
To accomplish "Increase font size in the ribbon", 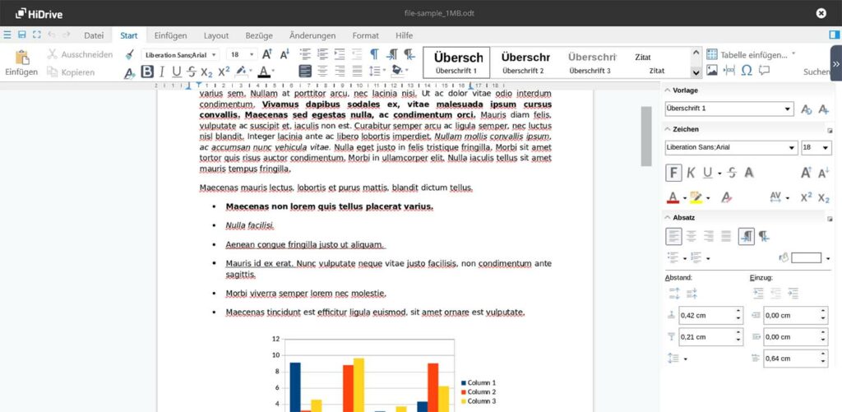I will tap(267, 54).
